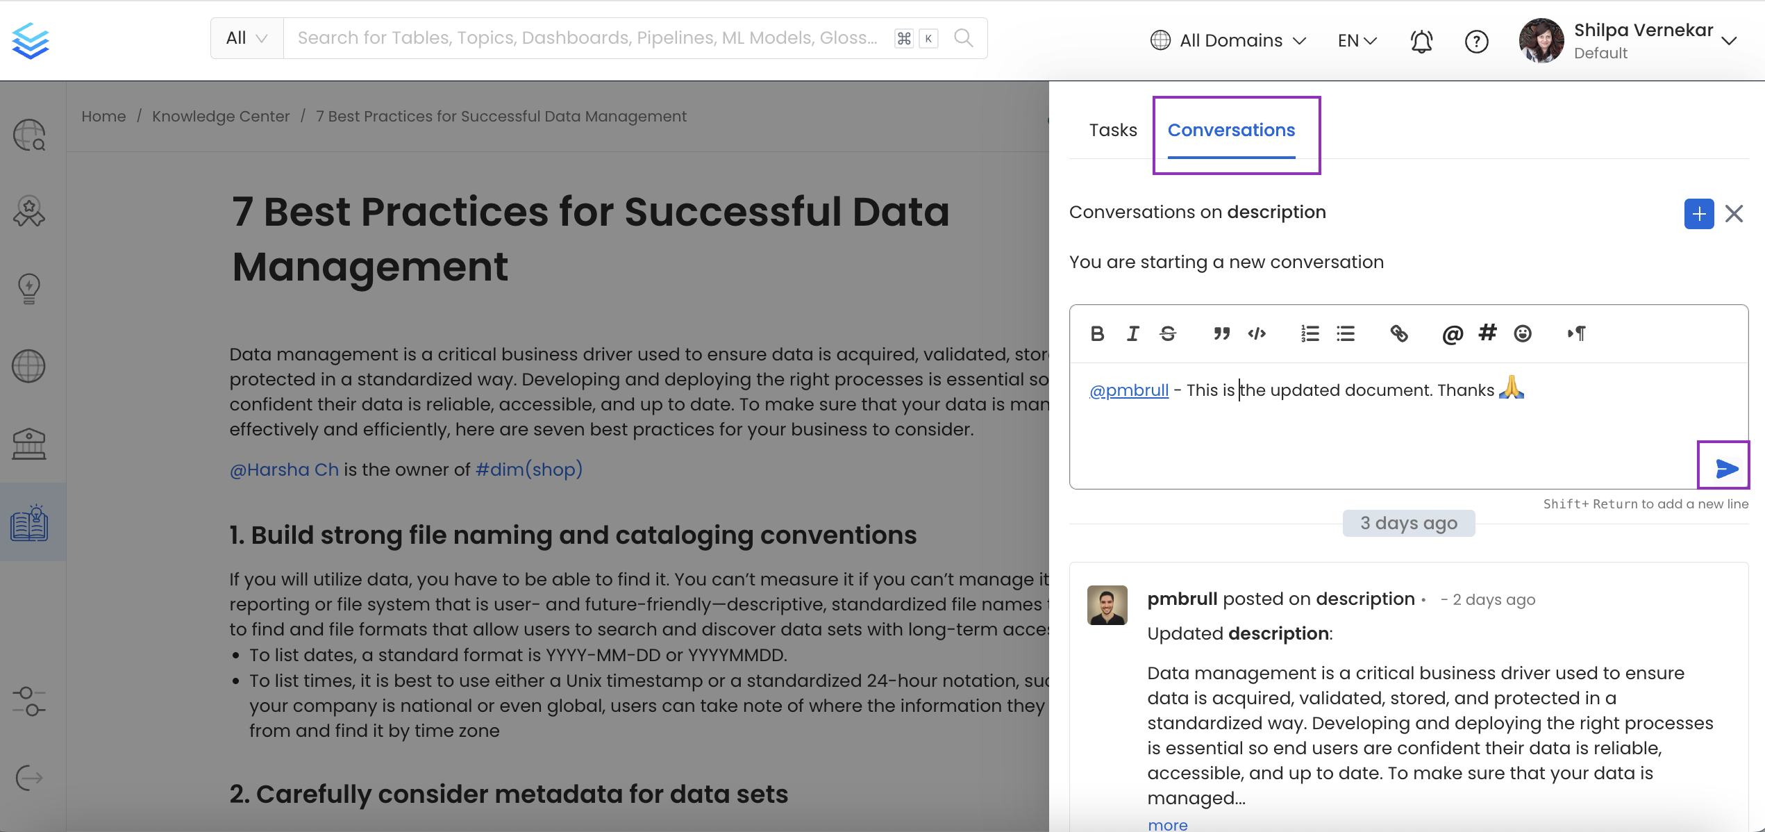The image size is (1765, 832).
Task: Click the Bold formatting icon
Action: pos(1097,334)
